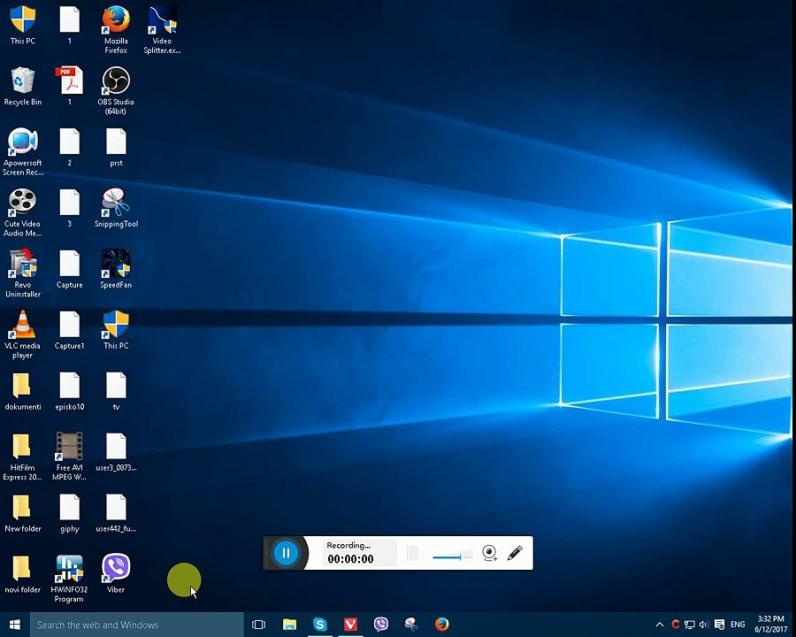The width and height of the screenshot is (796, 637).
Task: Open the Windows Start menu
Action: (x=15, y=625)
